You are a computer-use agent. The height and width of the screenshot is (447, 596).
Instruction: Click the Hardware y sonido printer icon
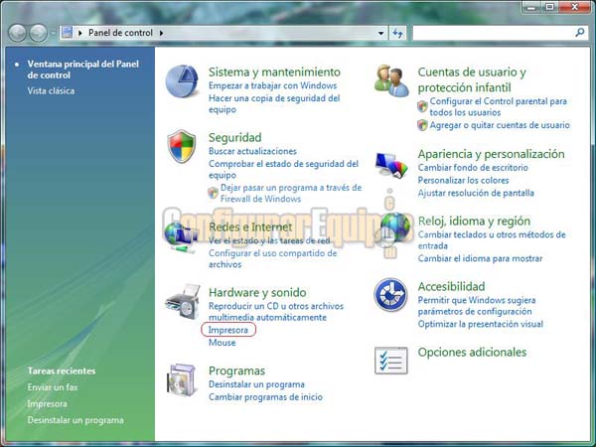(183, 302)
